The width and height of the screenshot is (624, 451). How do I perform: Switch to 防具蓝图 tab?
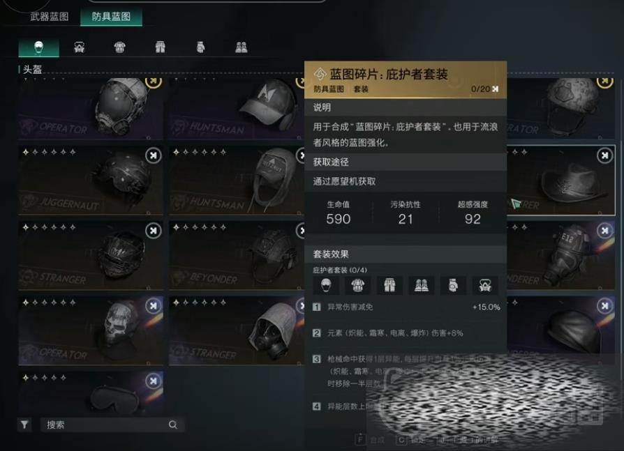(111, 17)
